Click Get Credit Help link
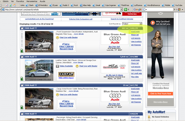The width and height of the screenshot is (185, 121). [x=136, y=73]
